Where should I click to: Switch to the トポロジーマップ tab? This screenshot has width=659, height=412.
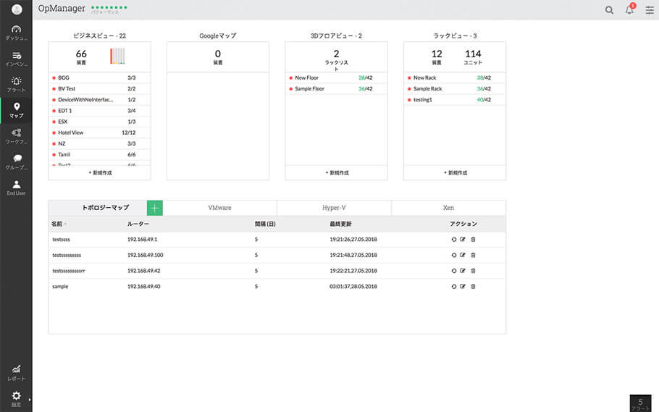(x=105, y=208)
